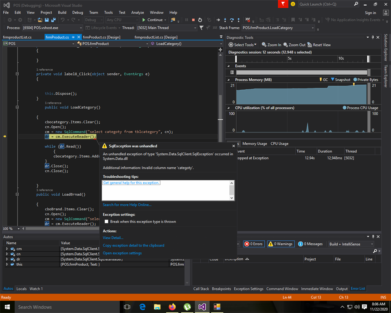Click the Save file toolbar icon

46,20
